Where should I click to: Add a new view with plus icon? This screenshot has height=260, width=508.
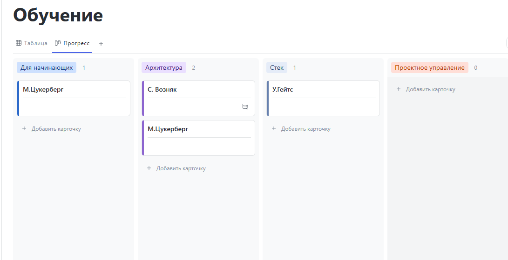coord(101,44)
